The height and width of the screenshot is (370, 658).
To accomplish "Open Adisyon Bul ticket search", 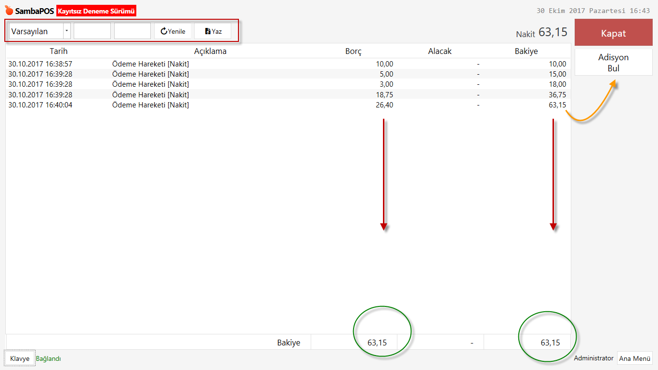I will 613,63.
